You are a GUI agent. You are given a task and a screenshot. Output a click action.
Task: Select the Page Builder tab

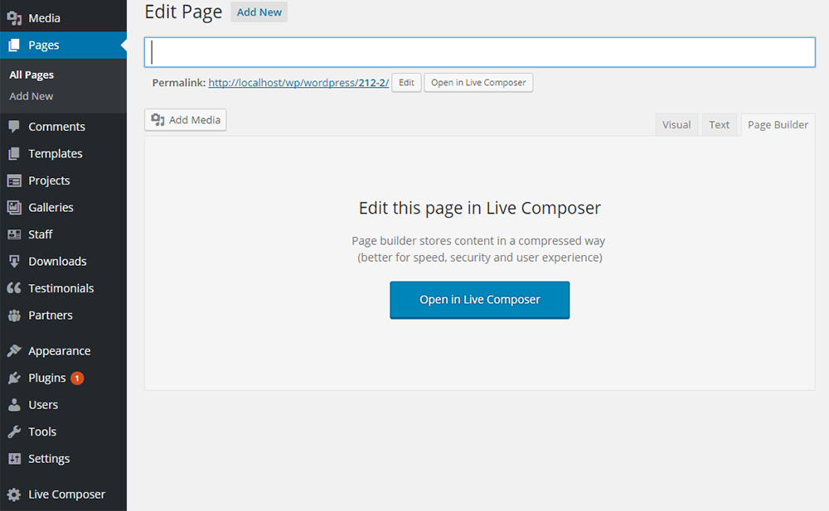778,125
